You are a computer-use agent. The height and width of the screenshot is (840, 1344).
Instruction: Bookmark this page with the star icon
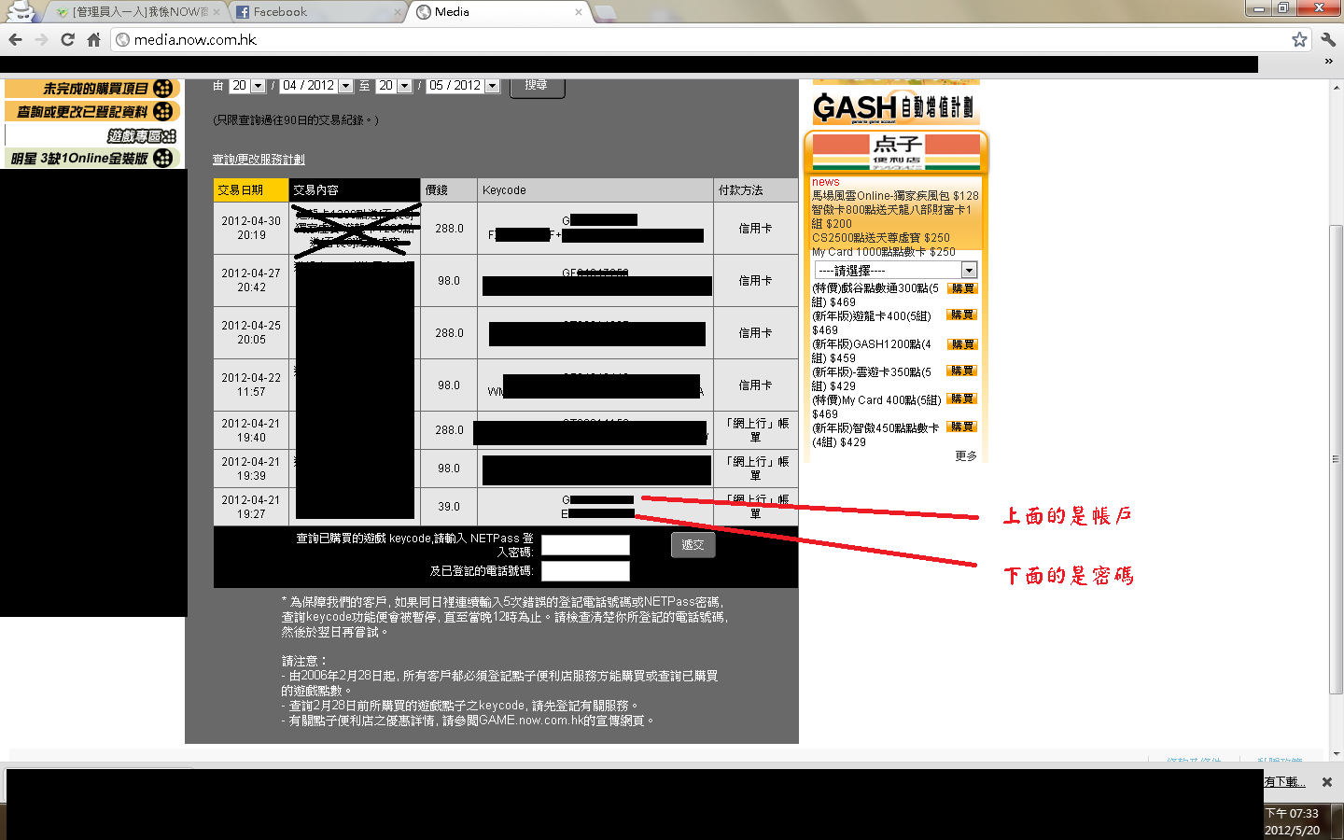point(1299,39)
